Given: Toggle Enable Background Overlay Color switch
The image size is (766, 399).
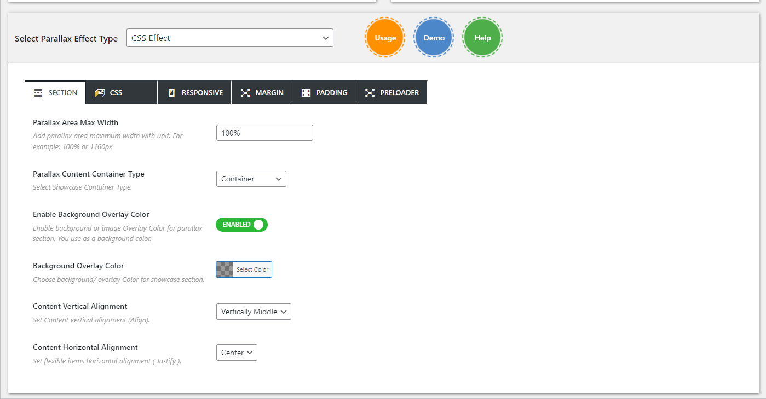Looking at the screenshot, I should pyautogui.click(x=241, y=225).
